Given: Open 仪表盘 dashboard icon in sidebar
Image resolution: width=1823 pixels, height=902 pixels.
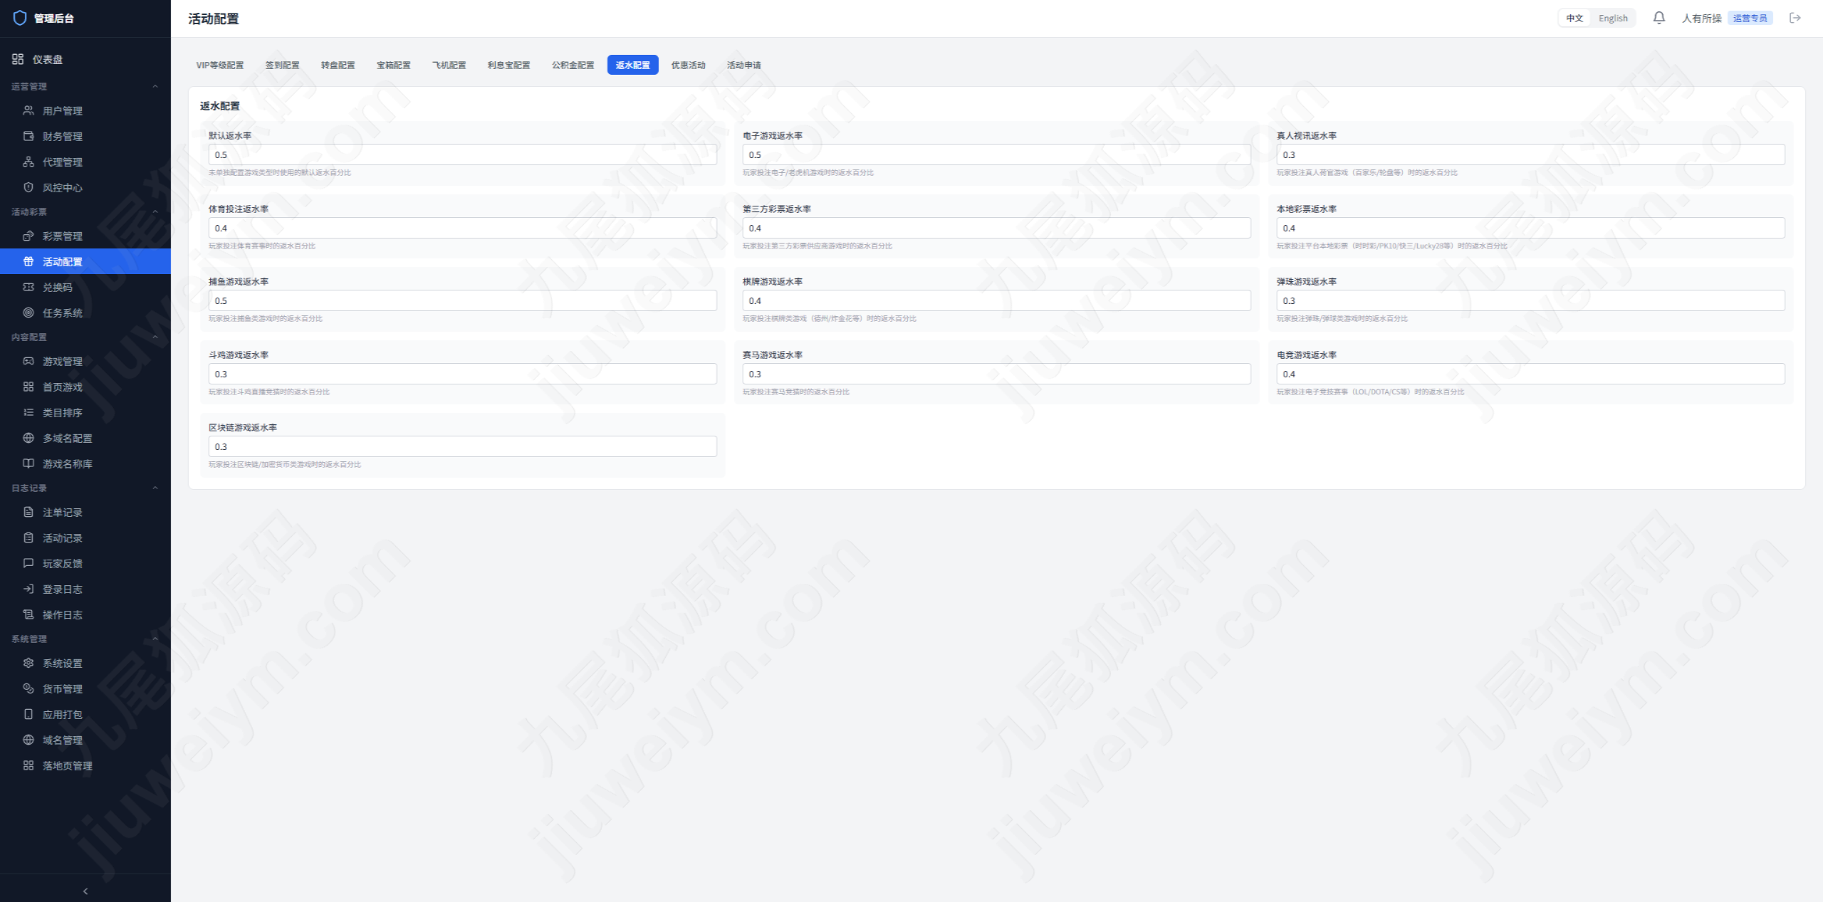Looking at the screenshot, I should point(18,59).
